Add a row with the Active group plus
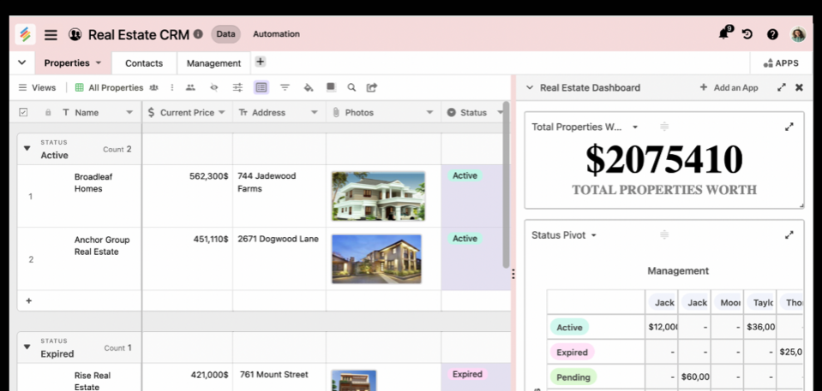 pyautogui.click(x=29, y=301)
